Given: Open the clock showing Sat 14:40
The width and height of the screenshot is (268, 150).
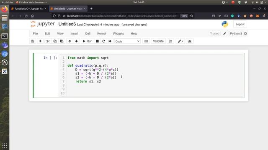Looking at the screenshot, I should coord(139,2).
